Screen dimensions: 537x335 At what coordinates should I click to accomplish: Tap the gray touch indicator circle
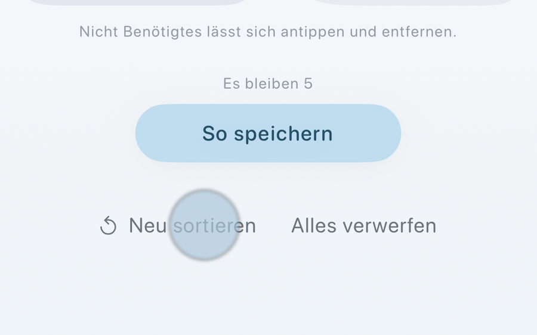205,225
